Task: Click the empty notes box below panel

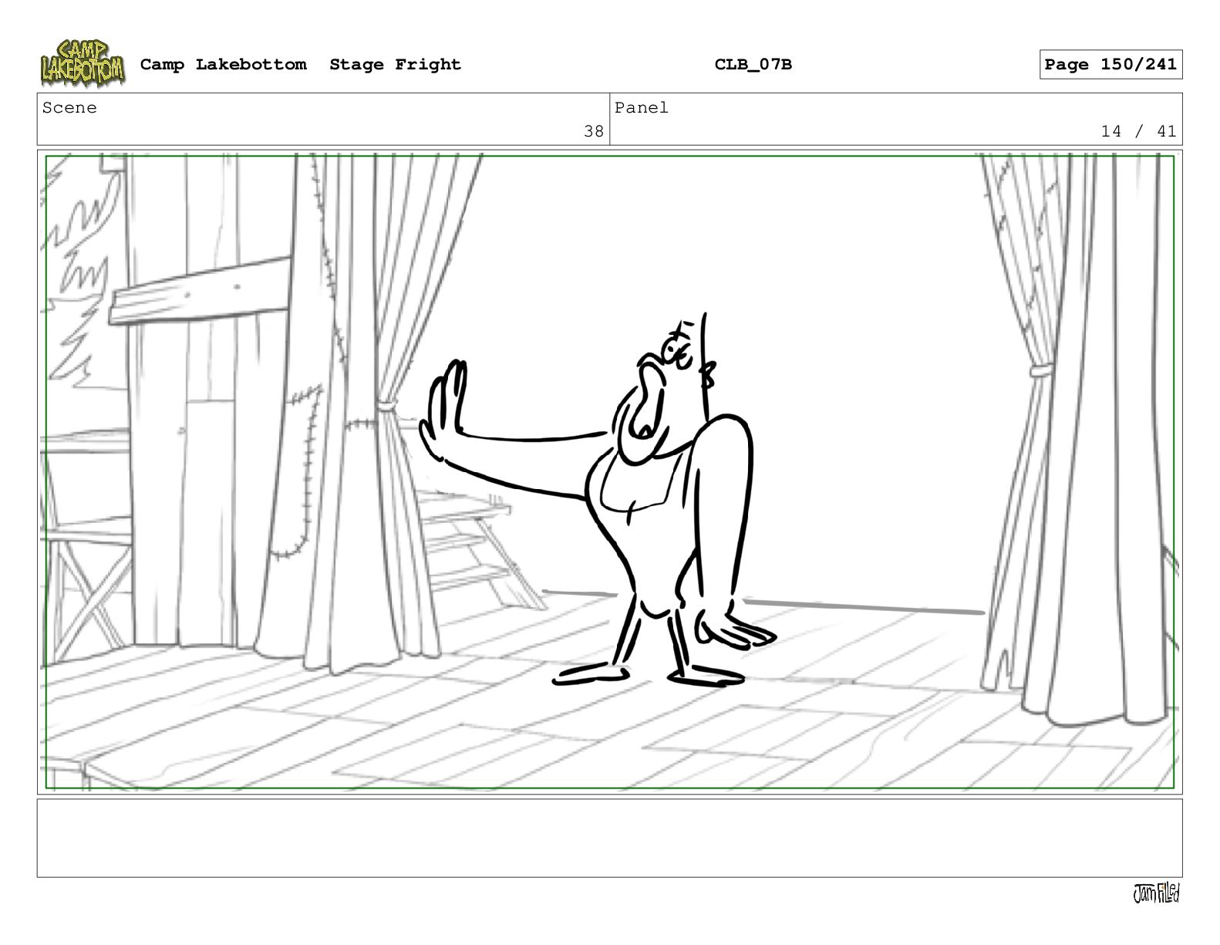Action: tap(609, 838)
